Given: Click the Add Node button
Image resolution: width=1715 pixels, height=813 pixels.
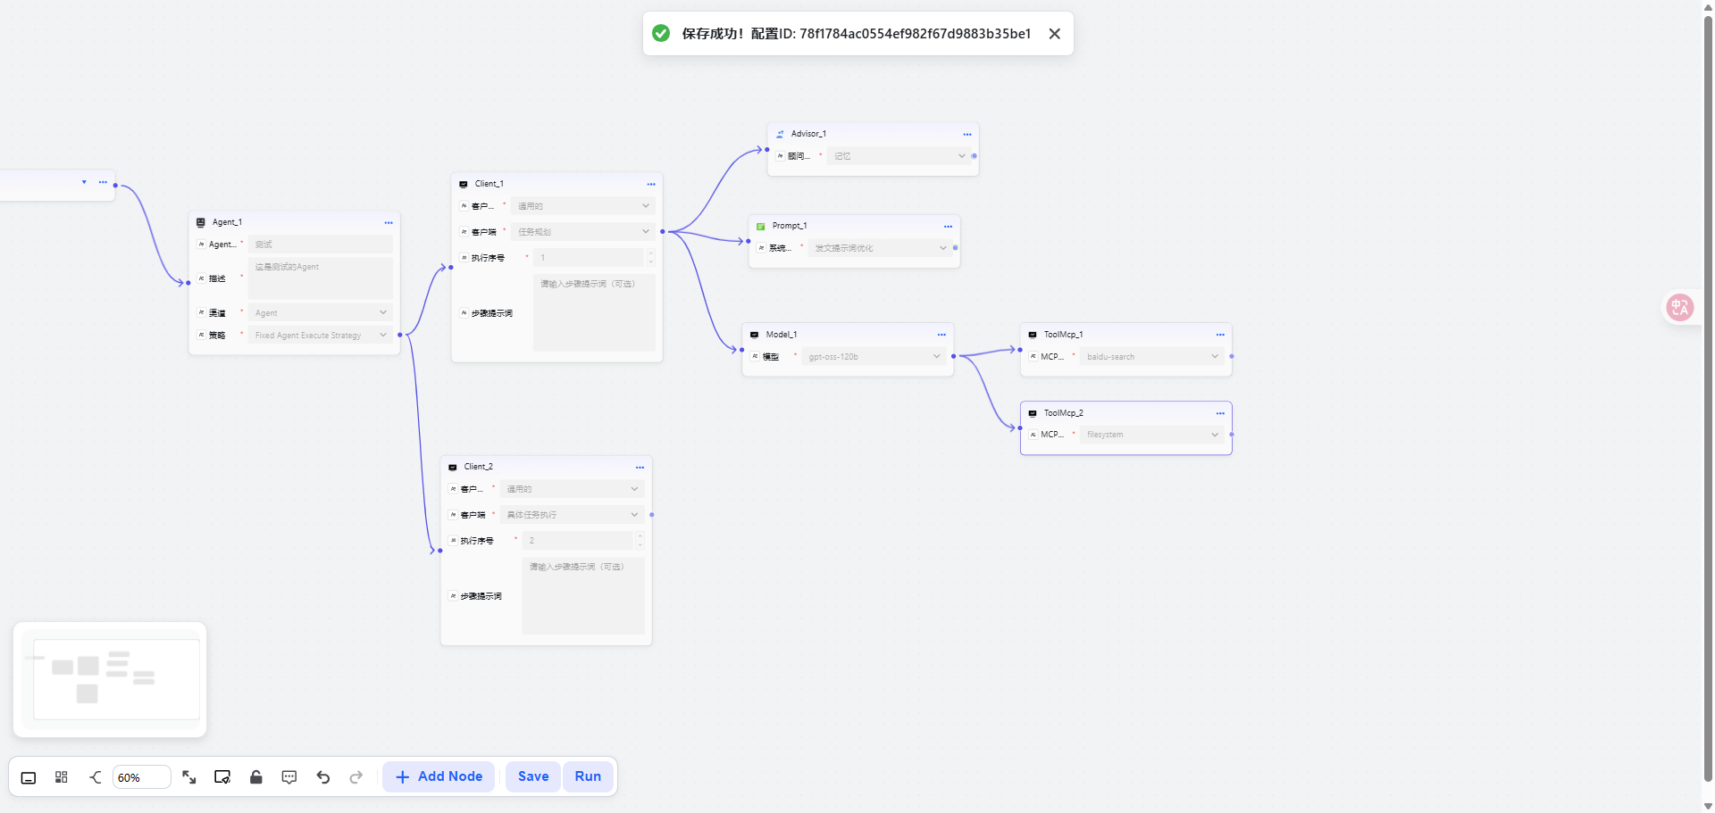Looking at the screenshot, I should tap(439, 776).
